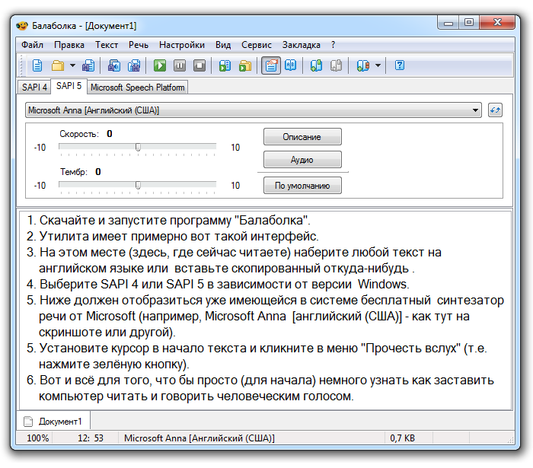
Task: Click the Split and convert to audio icon
Action: 134,65
